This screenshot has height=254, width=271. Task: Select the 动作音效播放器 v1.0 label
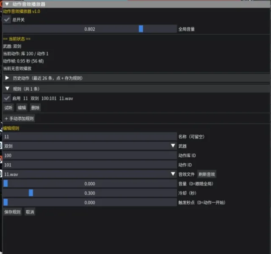[x=22, y=11]
